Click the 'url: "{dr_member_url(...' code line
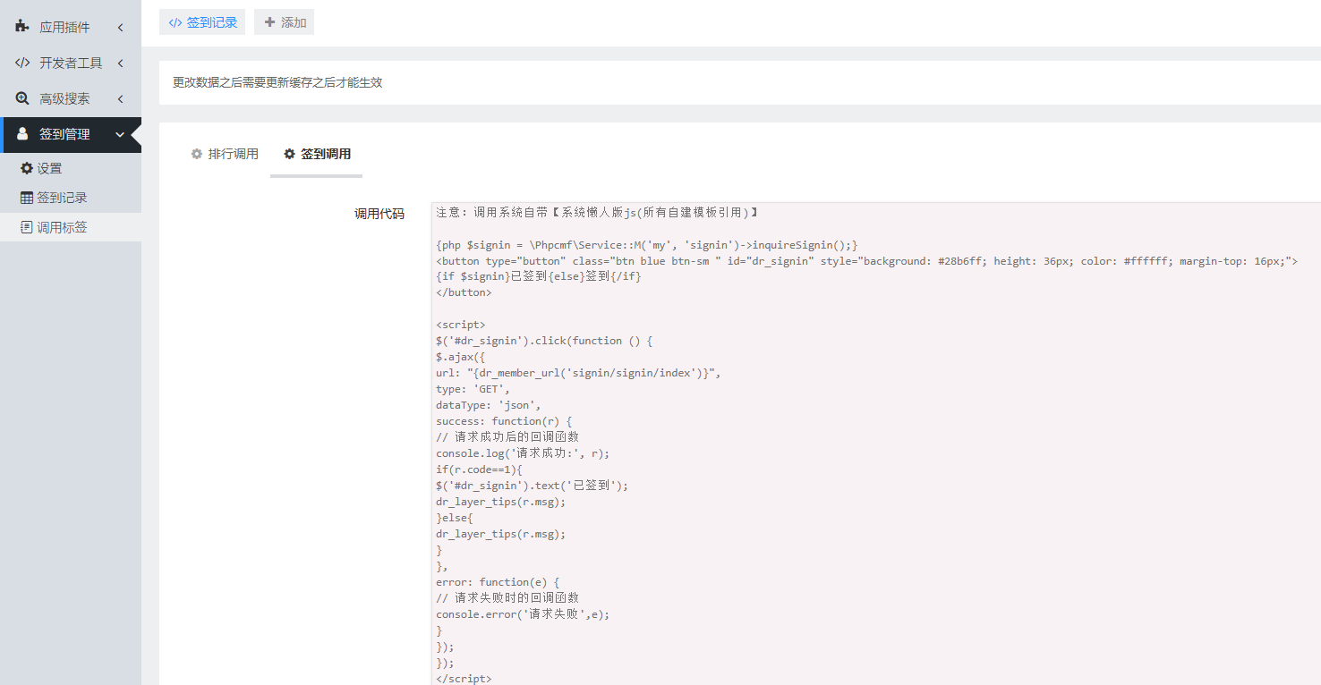Image resolution: width=1321 pixels, height=685 pixels. (x=578, y=373)
